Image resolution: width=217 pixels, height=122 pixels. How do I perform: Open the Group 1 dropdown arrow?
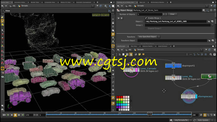(x=213, y=25)
